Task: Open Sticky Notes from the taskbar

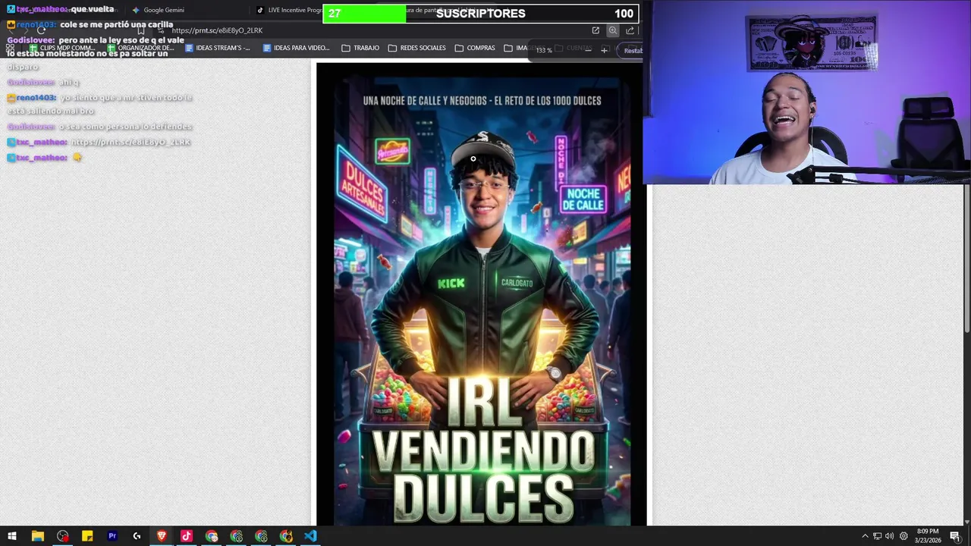Action: [87, 536]
